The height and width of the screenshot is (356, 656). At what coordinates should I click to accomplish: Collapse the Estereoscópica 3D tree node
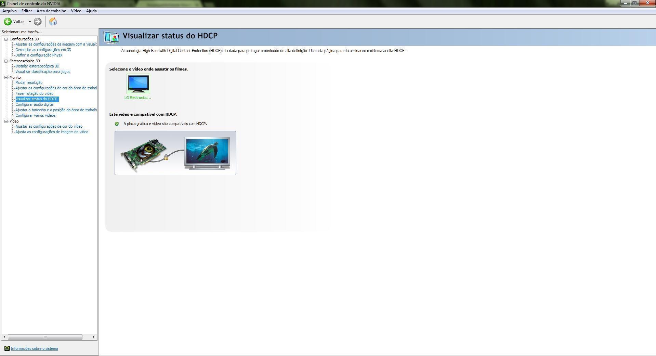pos(6,61)
